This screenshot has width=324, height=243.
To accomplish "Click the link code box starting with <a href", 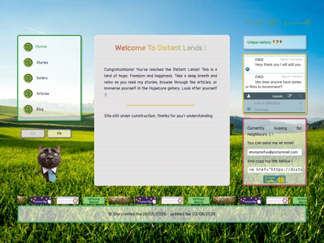I will coord(274,170).
